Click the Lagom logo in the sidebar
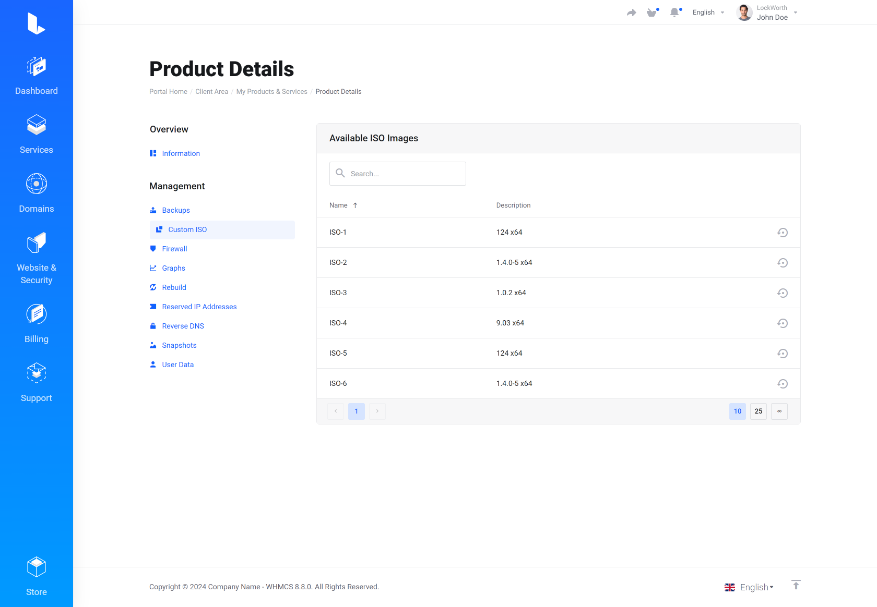This screenshot has height=607, width=877. 37,23
